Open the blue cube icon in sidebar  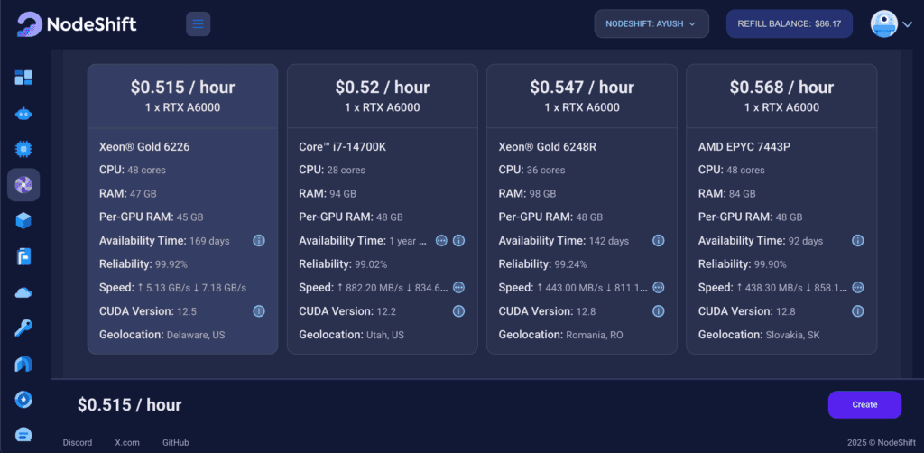pyautogui.click(x=23, y=221)
